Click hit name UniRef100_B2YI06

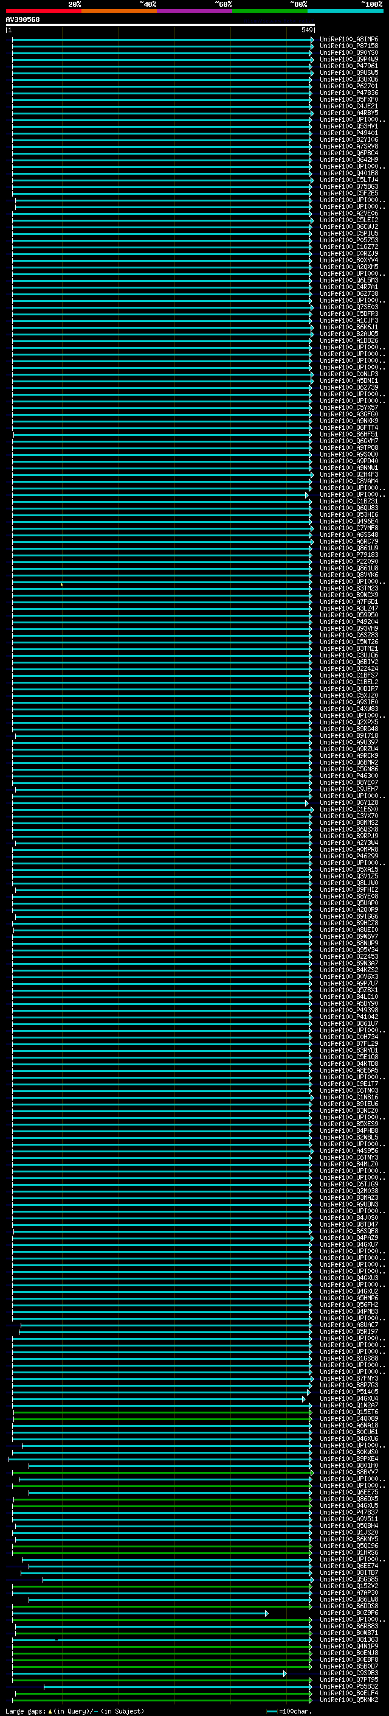[x=348, y=139]
